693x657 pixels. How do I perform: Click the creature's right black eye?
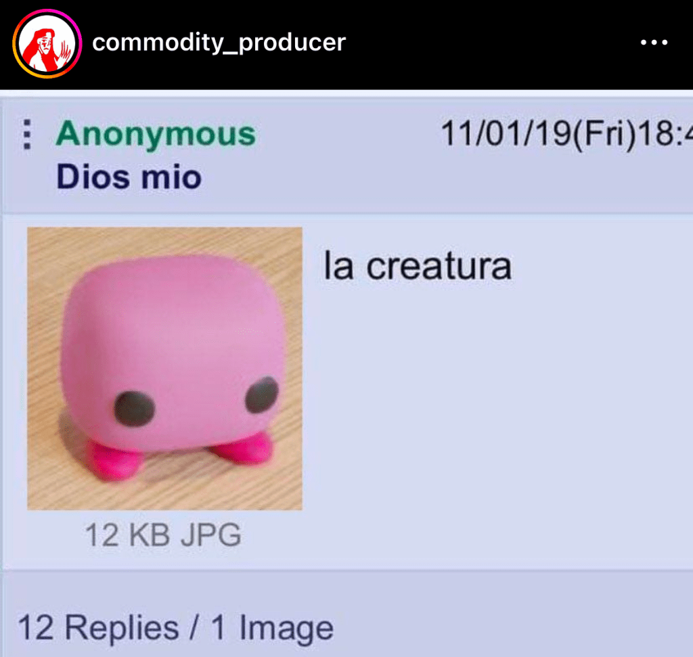pos(262,394)
